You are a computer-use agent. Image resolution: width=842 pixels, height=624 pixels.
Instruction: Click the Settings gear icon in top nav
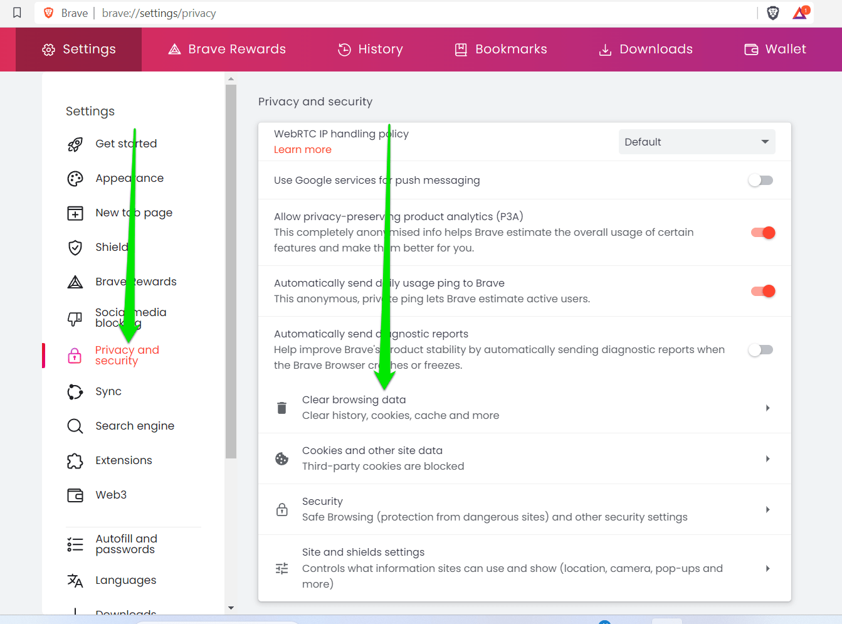pyautogui.click(x=48, y=50)
